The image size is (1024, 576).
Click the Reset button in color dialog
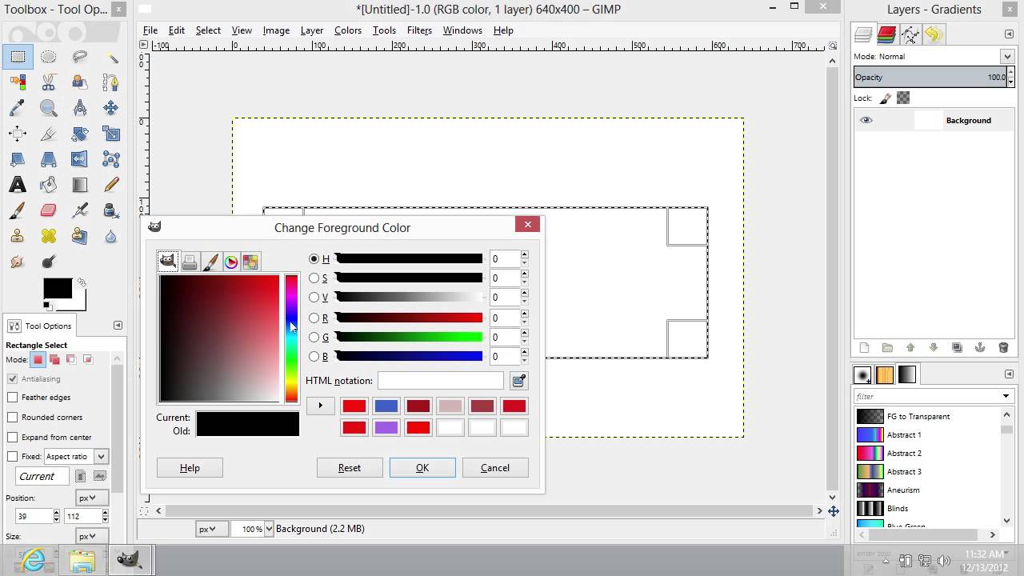pos(350,468)
